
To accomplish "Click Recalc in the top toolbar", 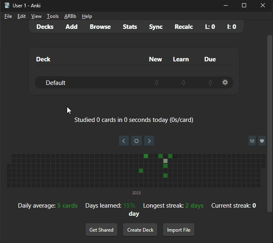I will pos(184,27).
